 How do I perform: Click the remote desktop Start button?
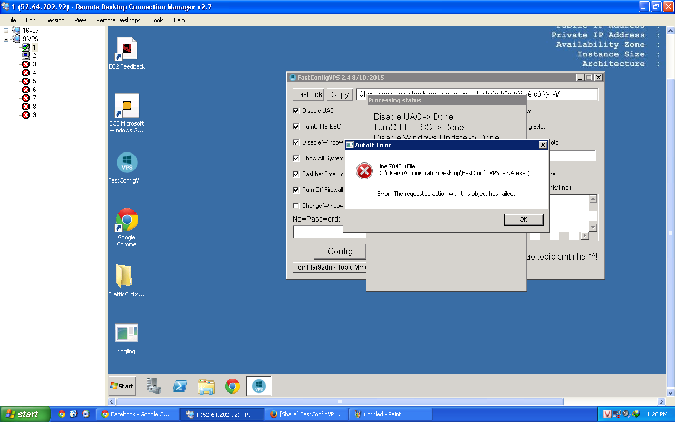tap(122, 386)
